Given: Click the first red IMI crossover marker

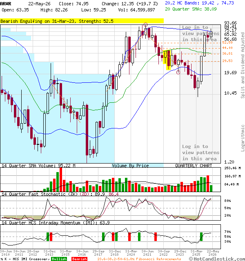Looking at the screenshot, I should 51,237.
